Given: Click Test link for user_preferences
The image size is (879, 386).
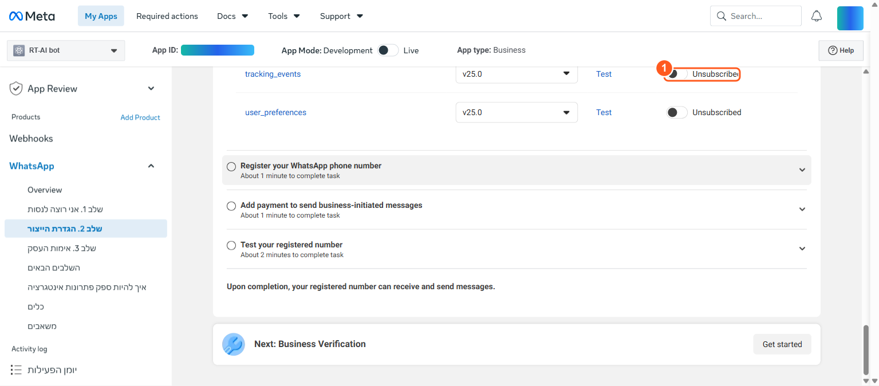Looking at the screenshot, I should click(x=604, y=112).
